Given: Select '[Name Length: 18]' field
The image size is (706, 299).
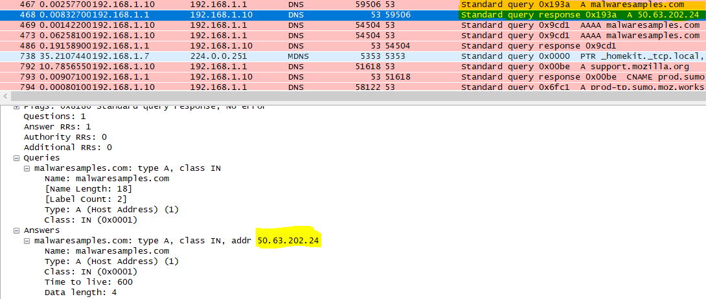Looking at the screenshot, I should (88, 189).
